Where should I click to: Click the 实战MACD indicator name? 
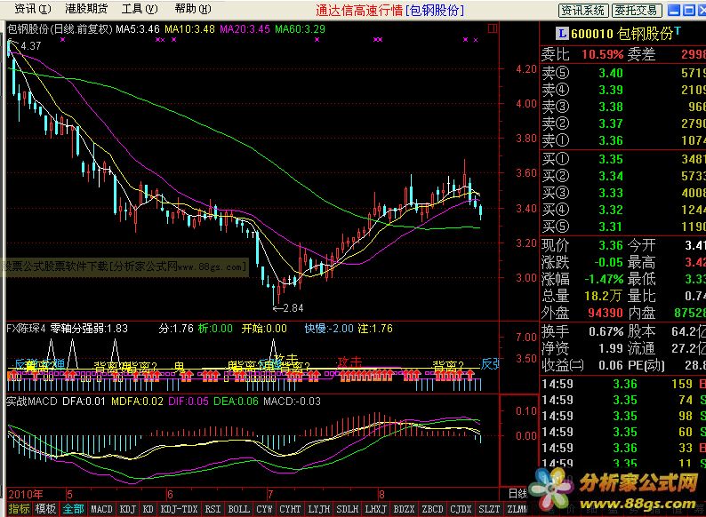point(31,401)
